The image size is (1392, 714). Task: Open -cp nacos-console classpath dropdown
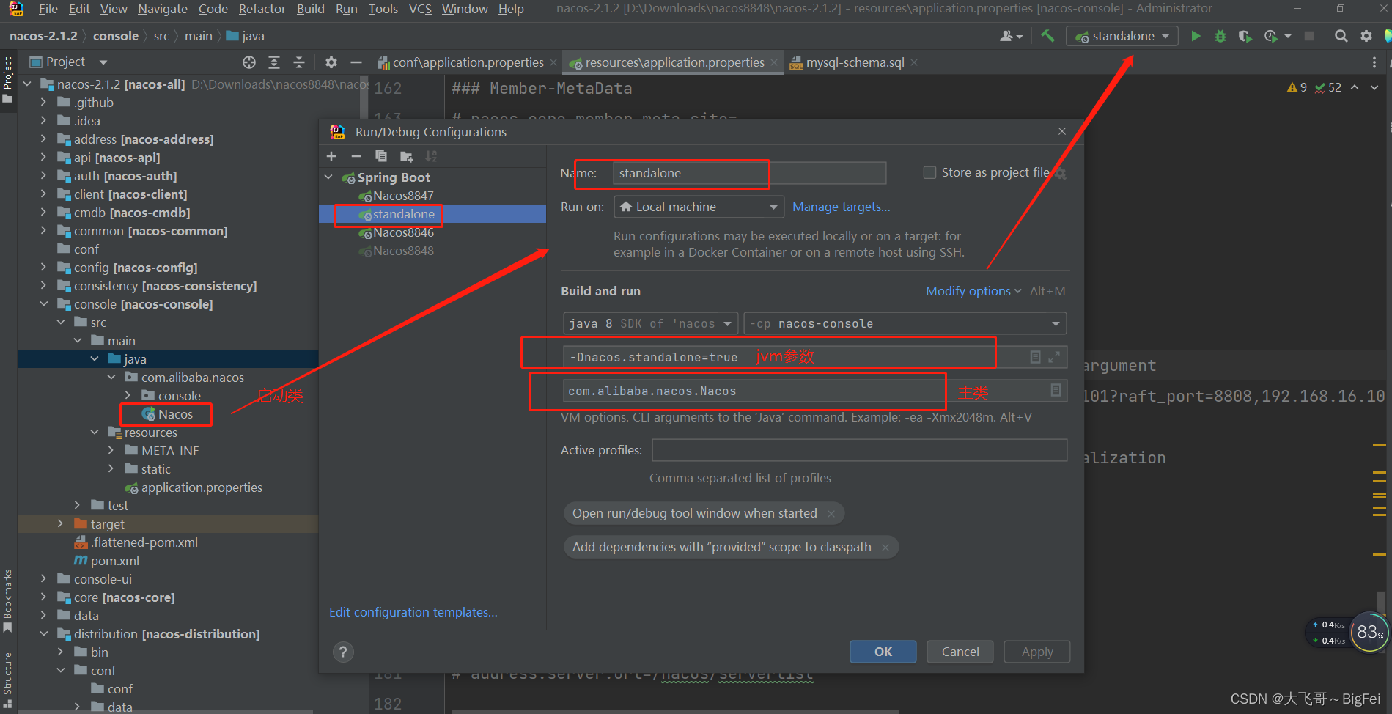[905, 323]
